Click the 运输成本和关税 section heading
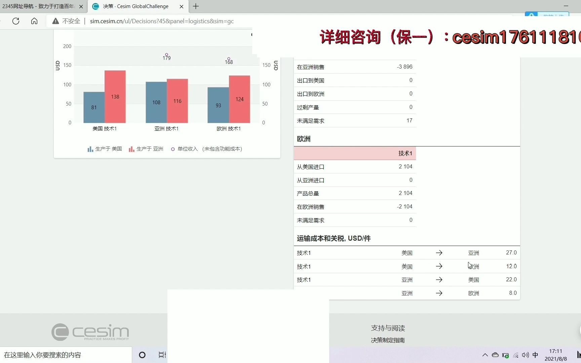Screen dimensions: 581x363 click(x=334, y=238)
